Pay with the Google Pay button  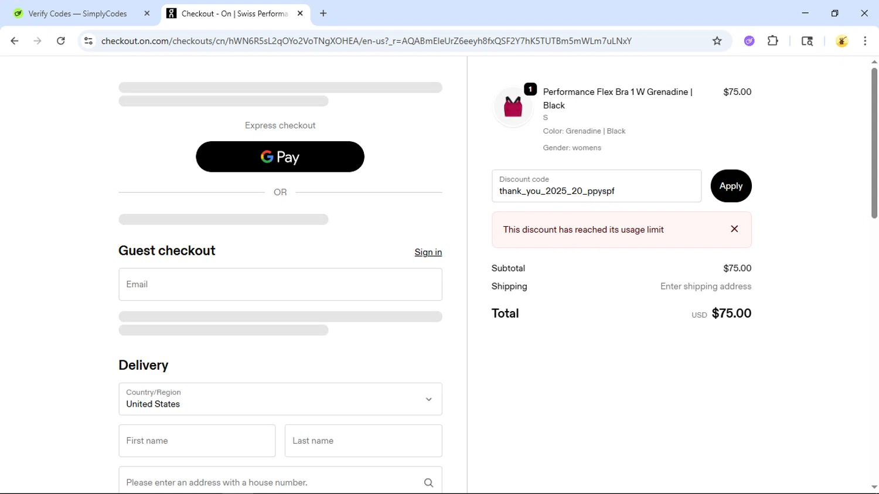click(280, 156)
